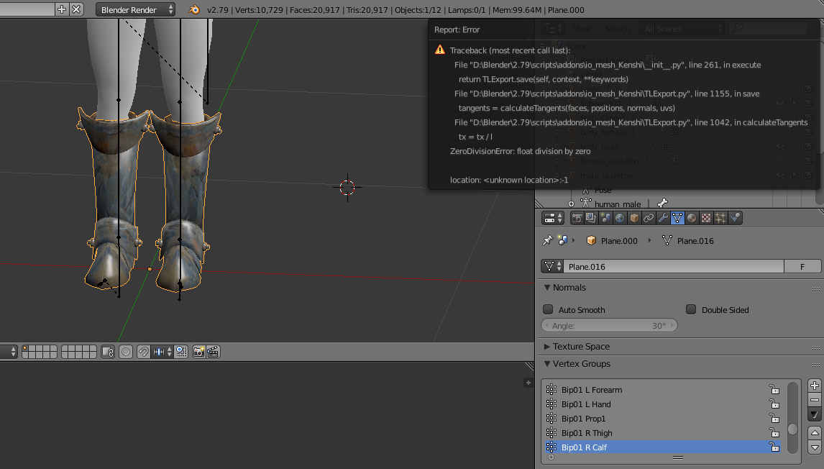824x469 pixels.
Task: Open the Texture properties tab
Action: tap(706, 218)
